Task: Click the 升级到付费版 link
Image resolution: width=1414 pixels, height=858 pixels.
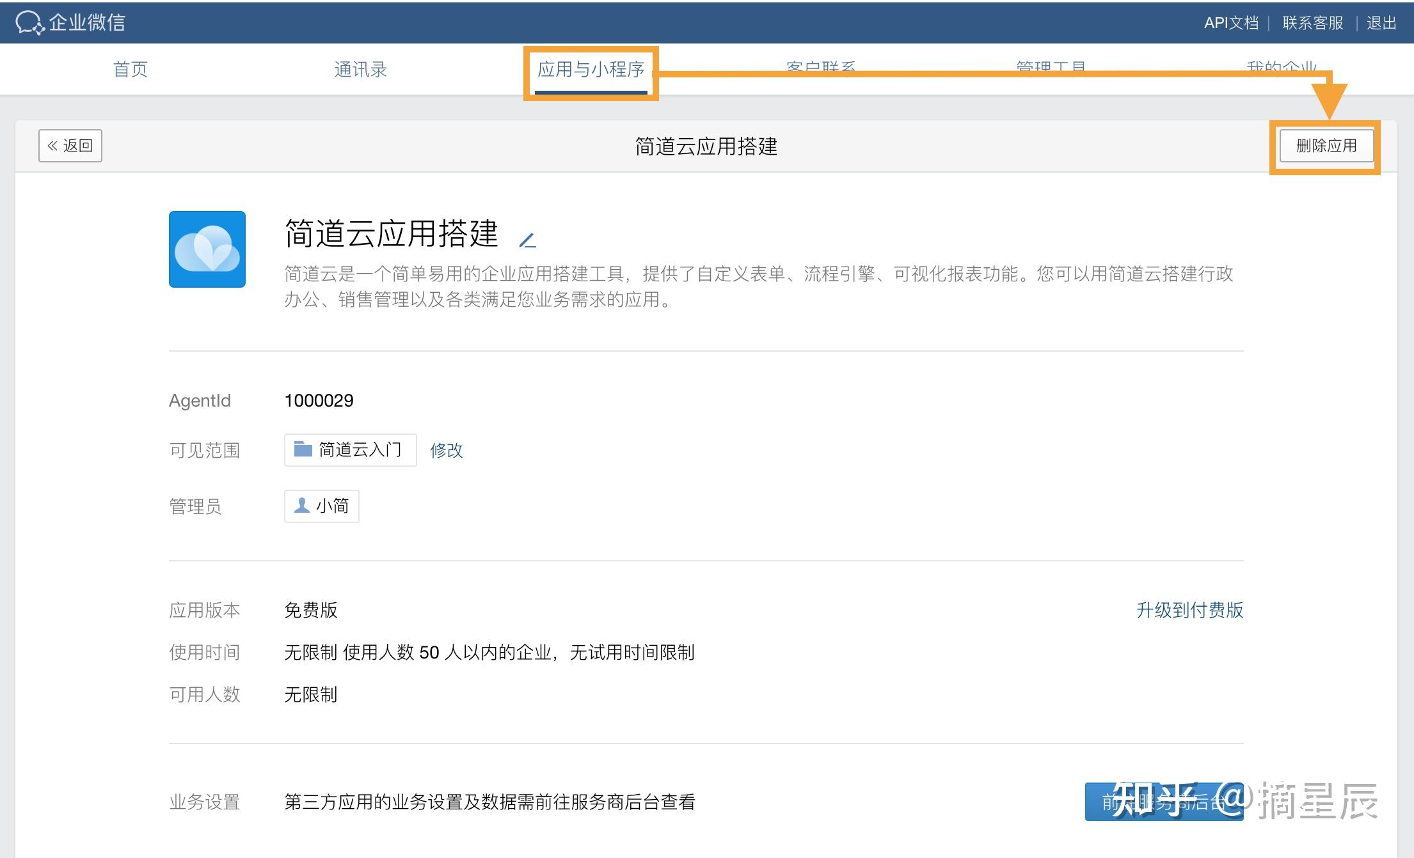Action: [x=1189, y=610]
